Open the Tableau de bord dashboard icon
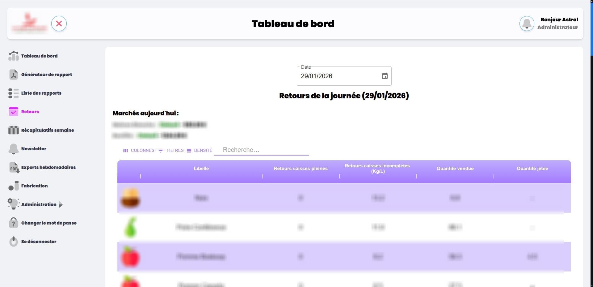The width and height of the screenshot is (593, 287). [x=13, y=56]
